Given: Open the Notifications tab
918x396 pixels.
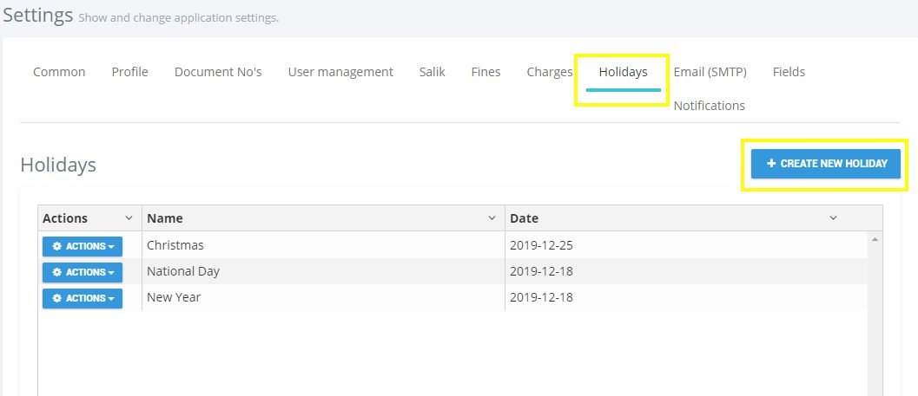Looking at the screenshot, I should tap(709, 106).
